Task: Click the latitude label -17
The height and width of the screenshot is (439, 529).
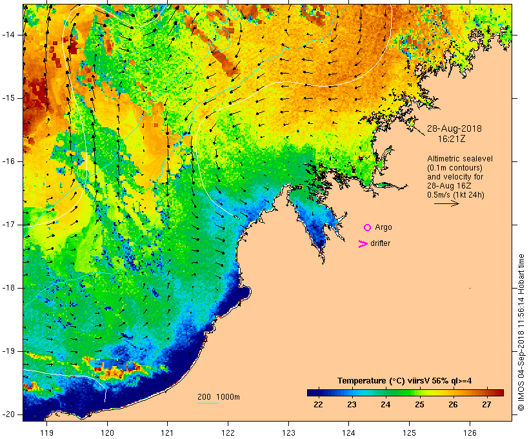Action: [x=8, y=225]
